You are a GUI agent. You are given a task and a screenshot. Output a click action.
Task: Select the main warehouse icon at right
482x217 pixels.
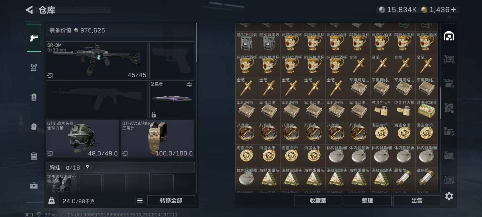449,36
